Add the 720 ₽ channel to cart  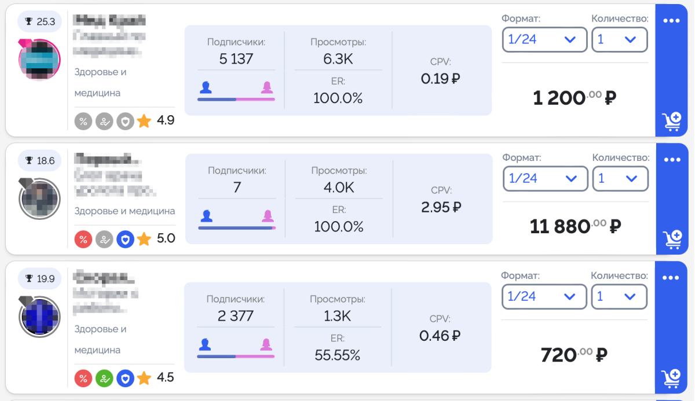coord(671,379)
